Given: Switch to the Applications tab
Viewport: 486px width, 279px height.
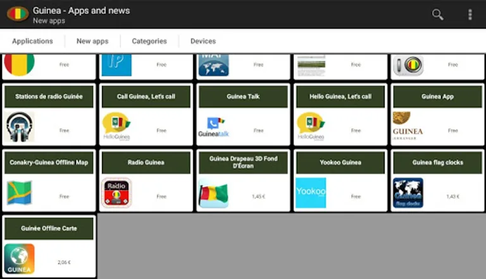Looking at the screenshot, I should [x=32, y=41].
